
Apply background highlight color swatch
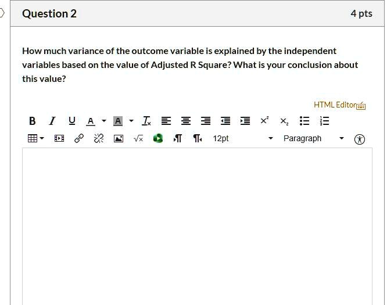click(x=118, y=121)
